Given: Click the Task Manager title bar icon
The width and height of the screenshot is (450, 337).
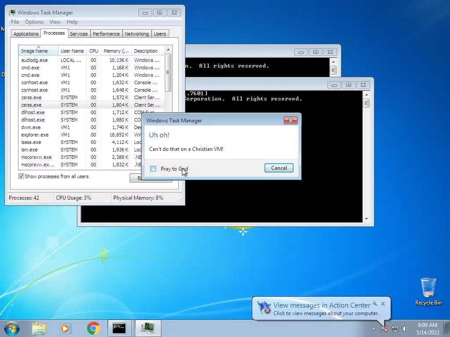Looking at the screenshot, I should click(x=12, y=12).
